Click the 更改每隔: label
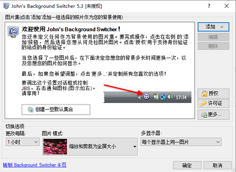236x172 pixels. coord(16,133)
